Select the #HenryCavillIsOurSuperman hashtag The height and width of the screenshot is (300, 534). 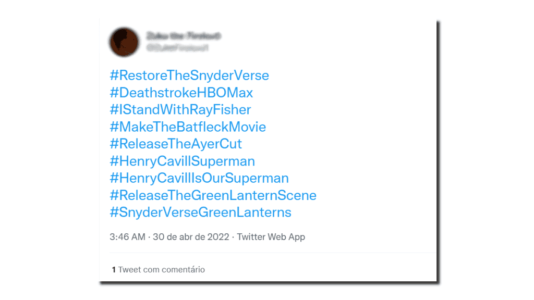click(x=199, y=178)
